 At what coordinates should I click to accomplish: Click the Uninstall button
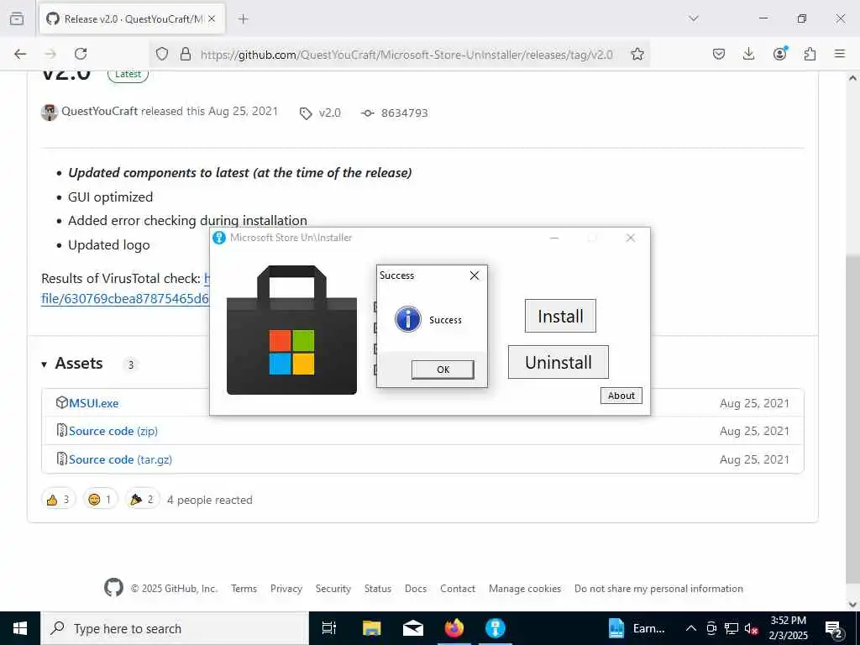(558, 362)
